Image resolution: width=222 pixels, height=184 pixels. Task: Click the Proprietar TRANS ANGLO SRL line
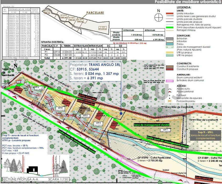coord(95,65)
